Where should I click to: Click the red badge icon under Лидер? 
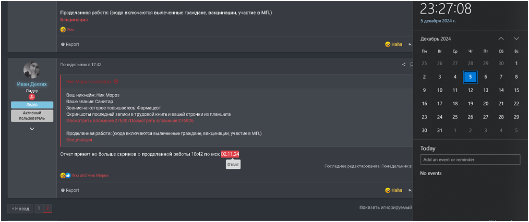click(32, 97)
